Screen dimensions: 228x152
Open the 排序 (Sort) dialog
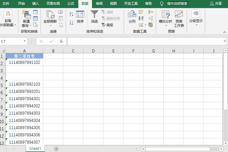click(x=80, y=17)
